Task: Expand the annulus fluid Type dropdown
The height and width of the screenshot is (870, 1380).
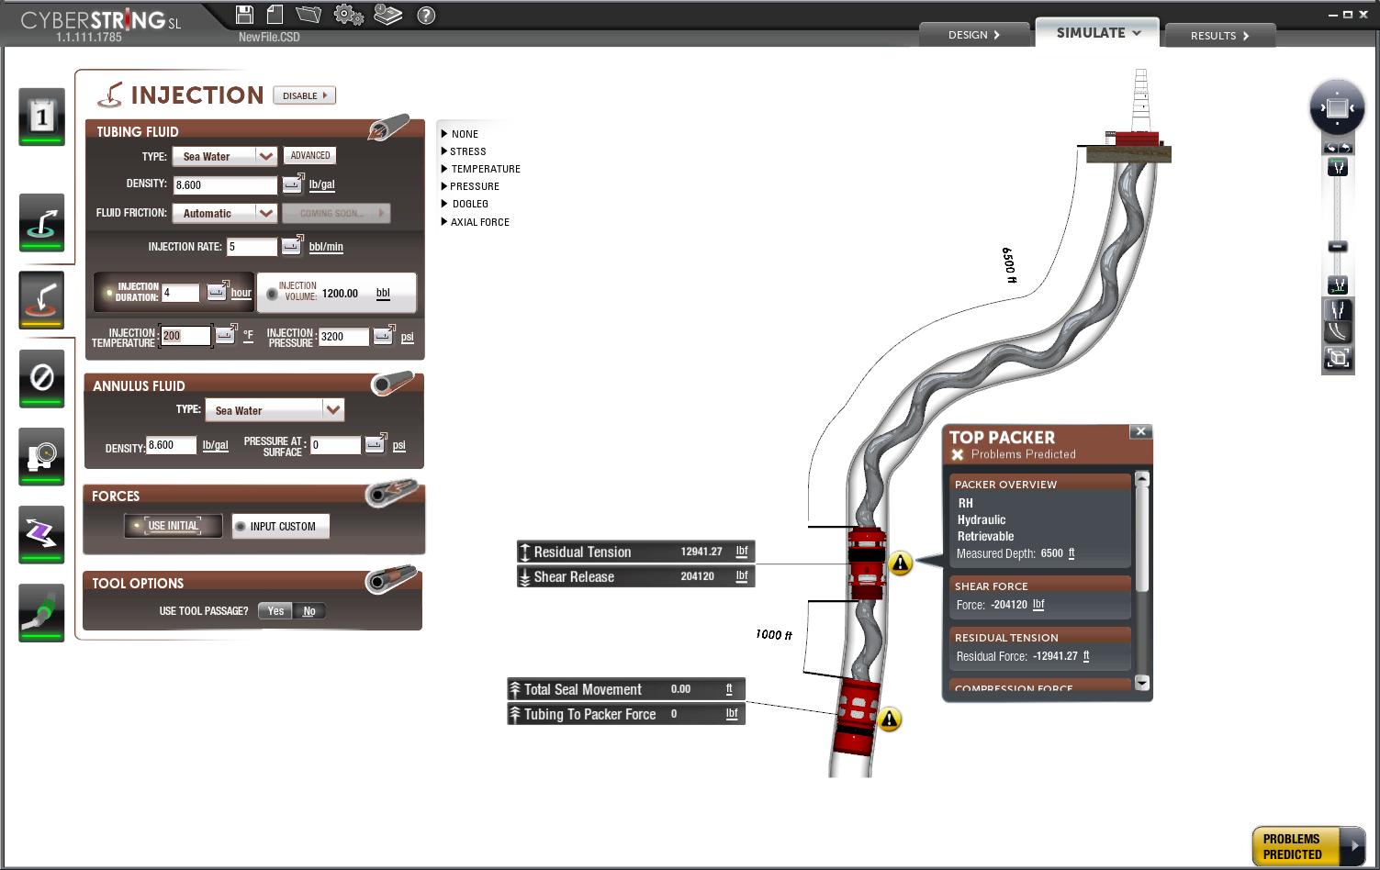Action: [332, 410]
